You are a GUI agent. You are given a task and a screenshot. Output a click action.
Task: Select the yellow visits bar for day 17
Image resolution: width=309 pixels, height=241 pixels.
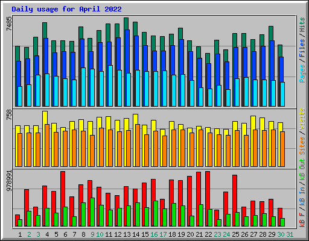[x=163, y=133]
